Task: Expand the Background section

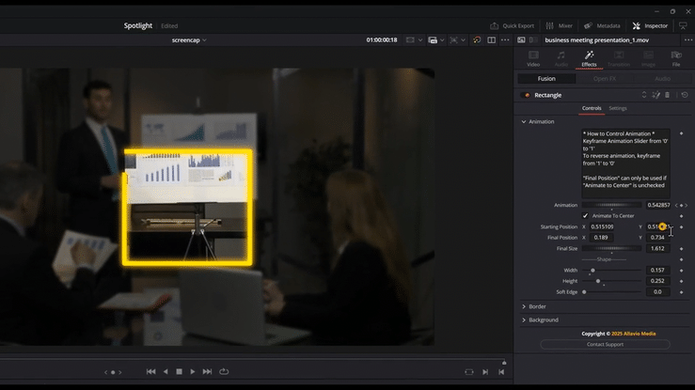Action: 524,320
